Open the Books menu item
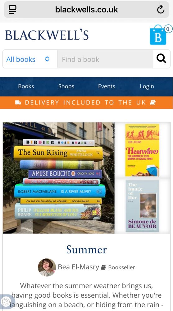The height and width of the screenshot is (311, 173). (x=26, y=86)
